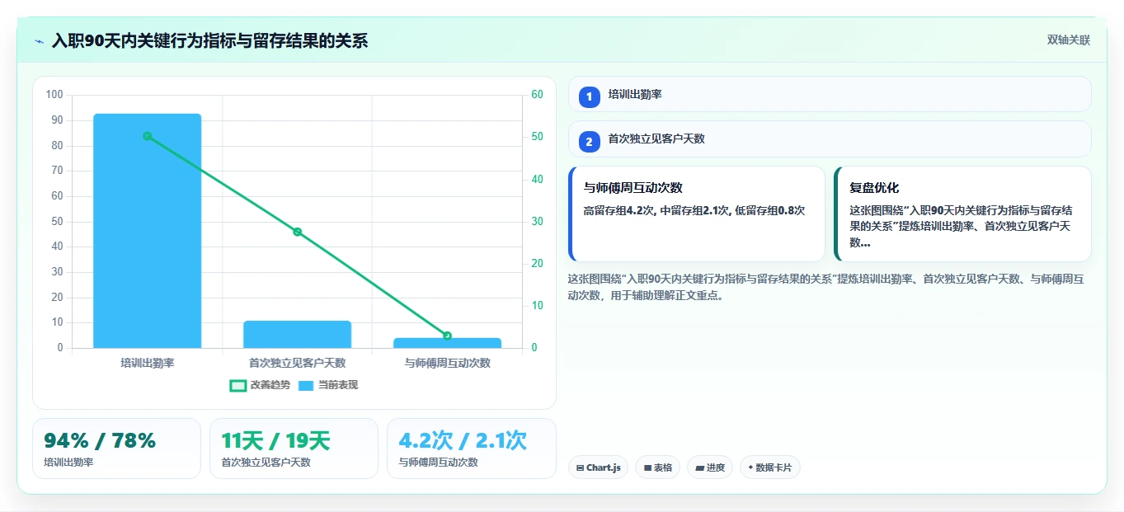Click the 表格 tag
Viewport: 1124px width, 512px height.
tap(657, 467)
